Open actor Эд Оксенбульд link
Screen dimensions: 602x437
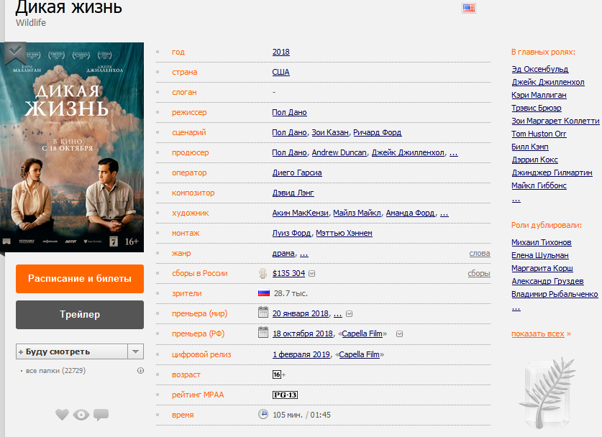pos(540,70)
